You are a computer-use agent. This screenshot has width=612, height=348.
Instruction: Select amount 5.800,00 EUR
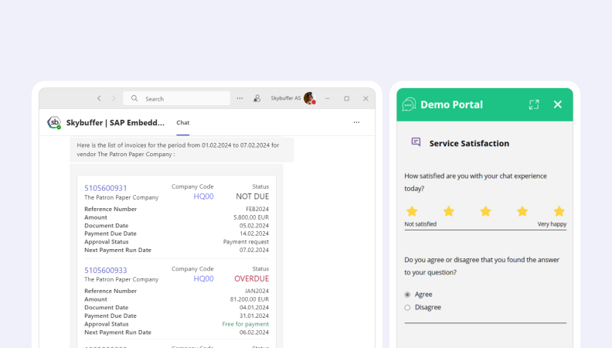(x=251, y=217)
